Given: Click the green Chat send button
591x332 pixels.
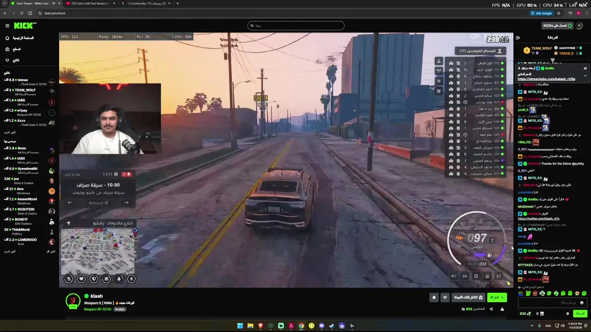Looking at the screenshot, I should pos(580,314).
